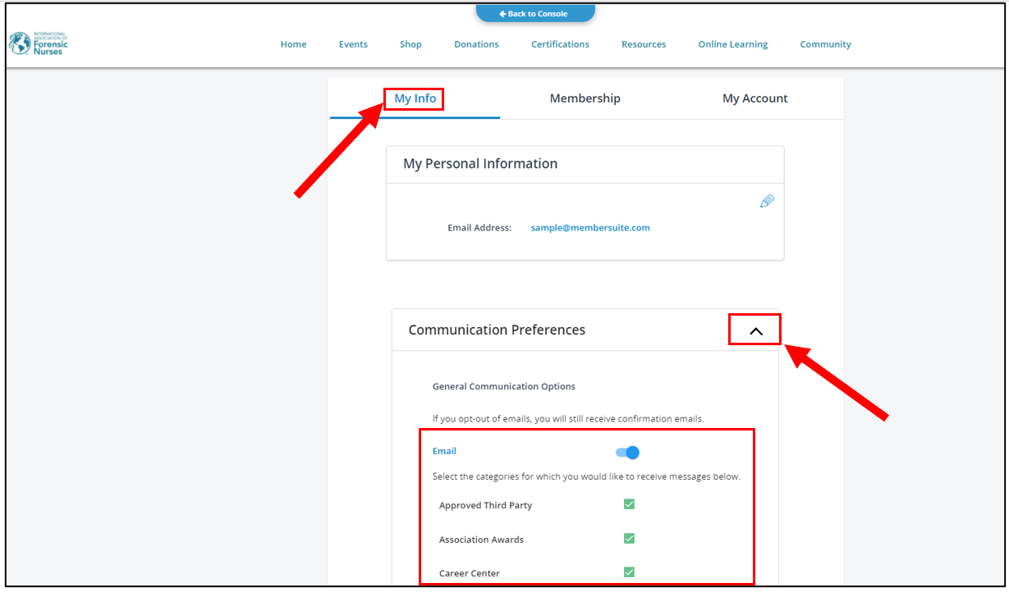The width and height of the screenshot is (1009, 592).
Task: Visit the Community page
Action: pyautogui.click(x=825, y=44)
